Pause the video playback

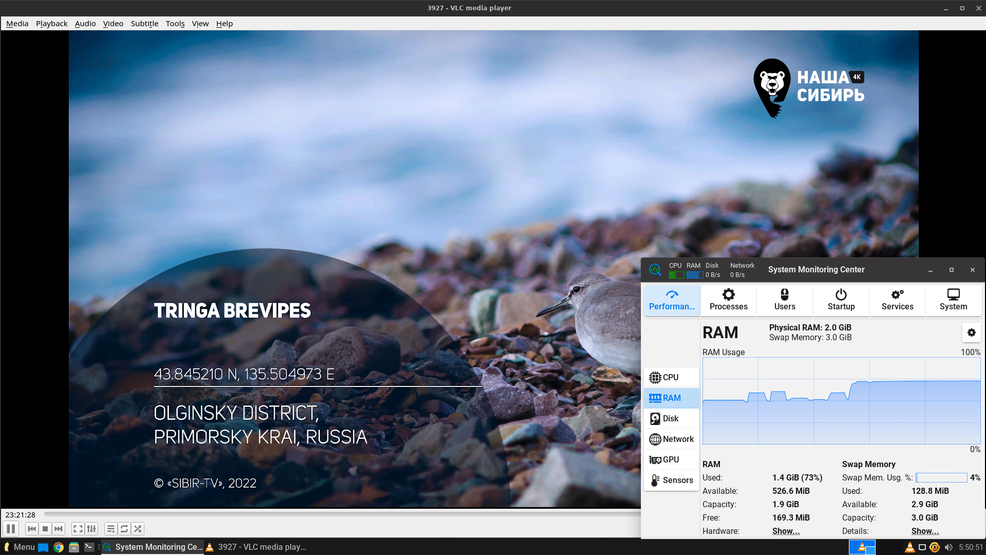[x=11, y=529]
